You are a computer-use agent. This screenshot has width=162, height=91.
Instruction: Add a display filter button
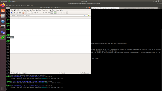(x=89, y=15)
